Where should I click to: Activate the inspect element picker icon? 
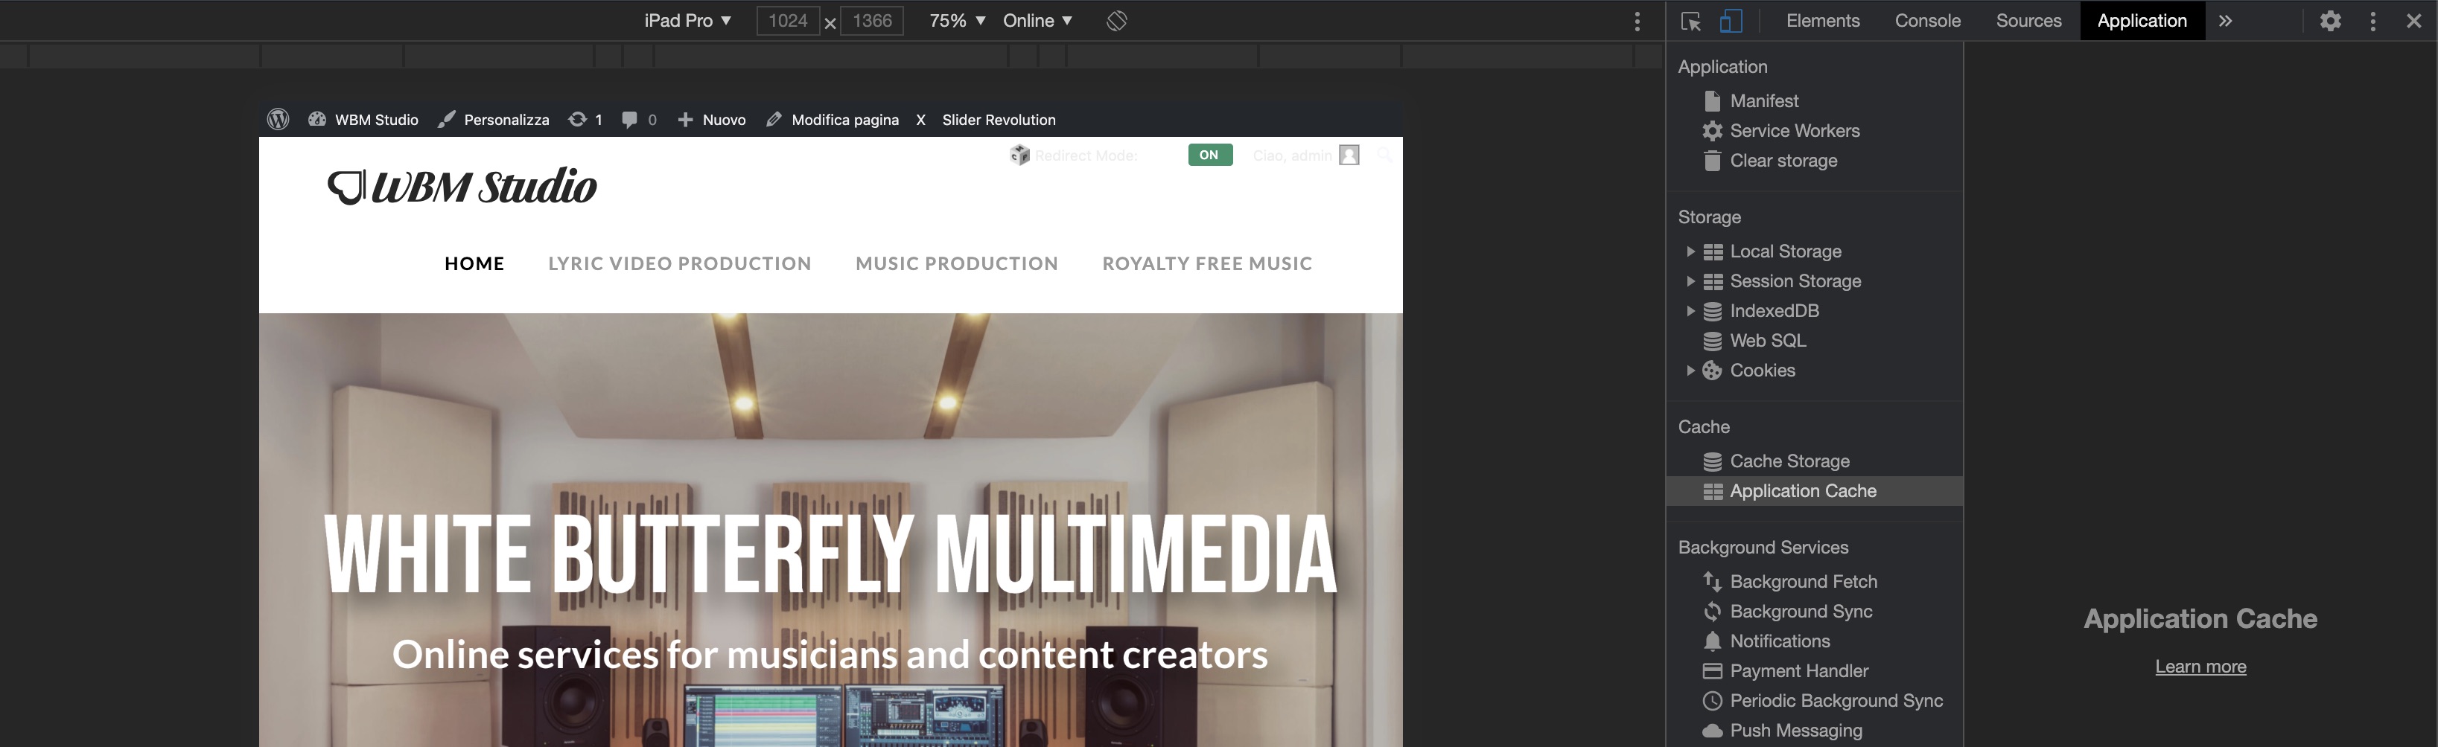[x=1691, y=21]
